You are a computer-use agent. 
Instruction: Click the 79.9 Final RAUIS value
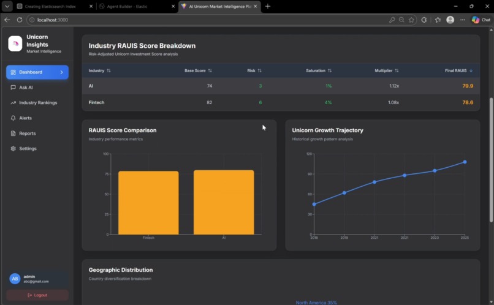click(468, 86)
